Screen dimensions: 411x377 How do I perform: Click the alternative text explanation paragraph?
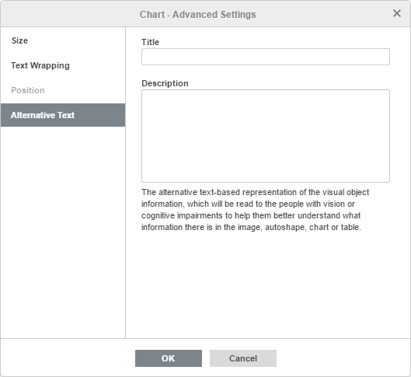click(x=255, y=210)
